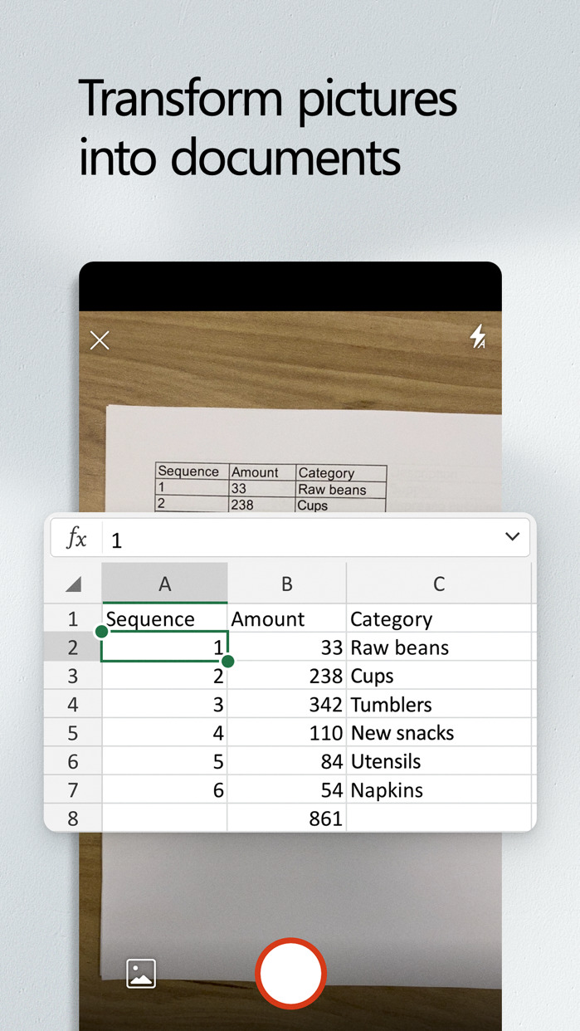Click the Napkins cell
580x1031 pixels.
(x=438, y=790)
